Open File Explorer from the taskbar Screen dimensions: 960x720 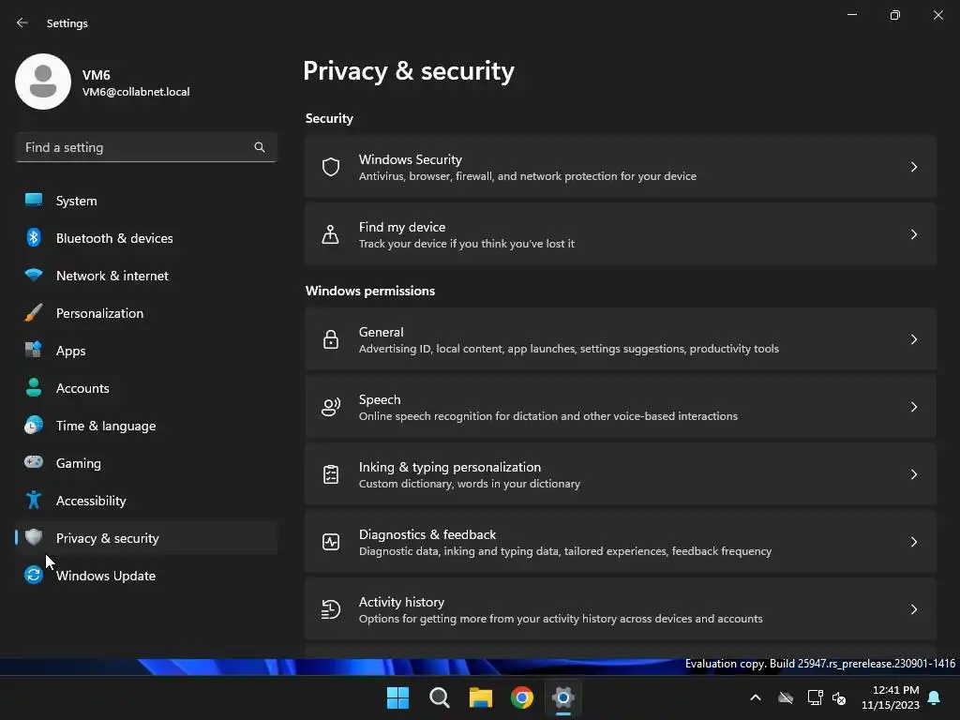tap(481, 697)
